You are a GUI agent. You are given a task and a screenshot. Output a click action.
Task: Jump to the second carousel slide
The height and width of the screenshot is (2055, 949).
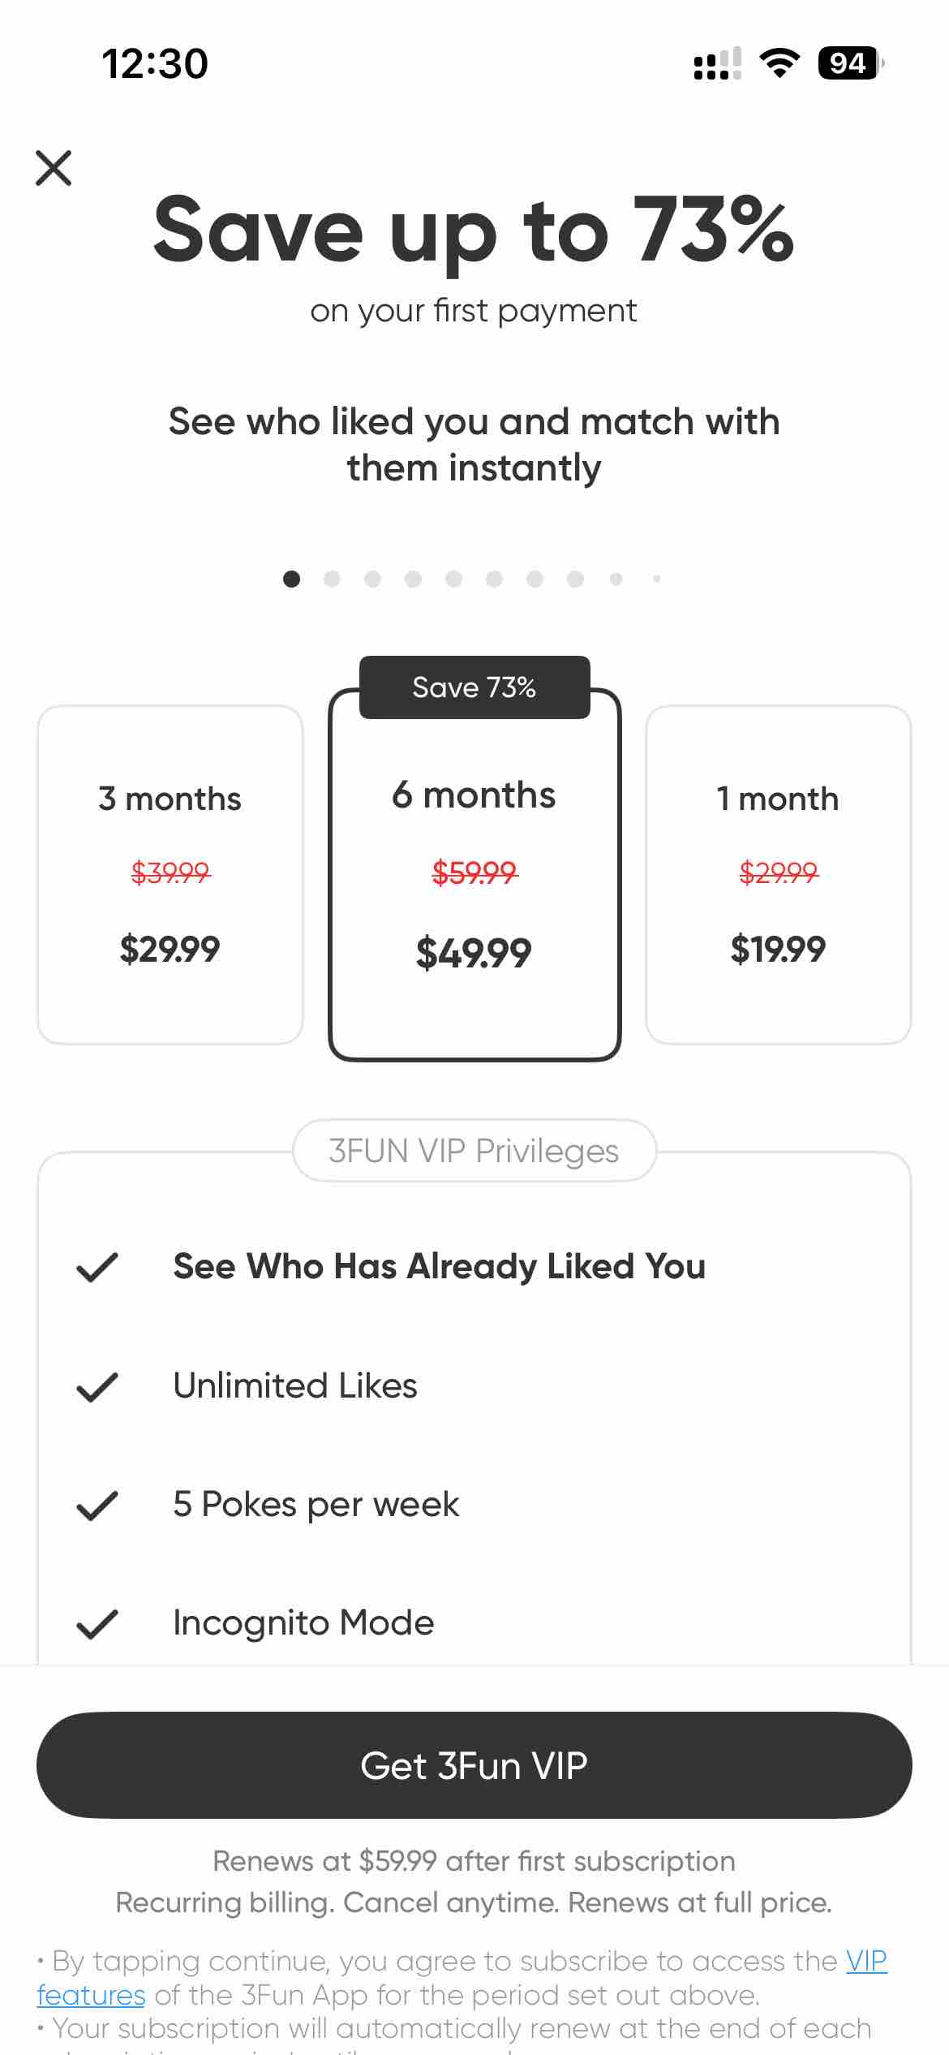332,579
